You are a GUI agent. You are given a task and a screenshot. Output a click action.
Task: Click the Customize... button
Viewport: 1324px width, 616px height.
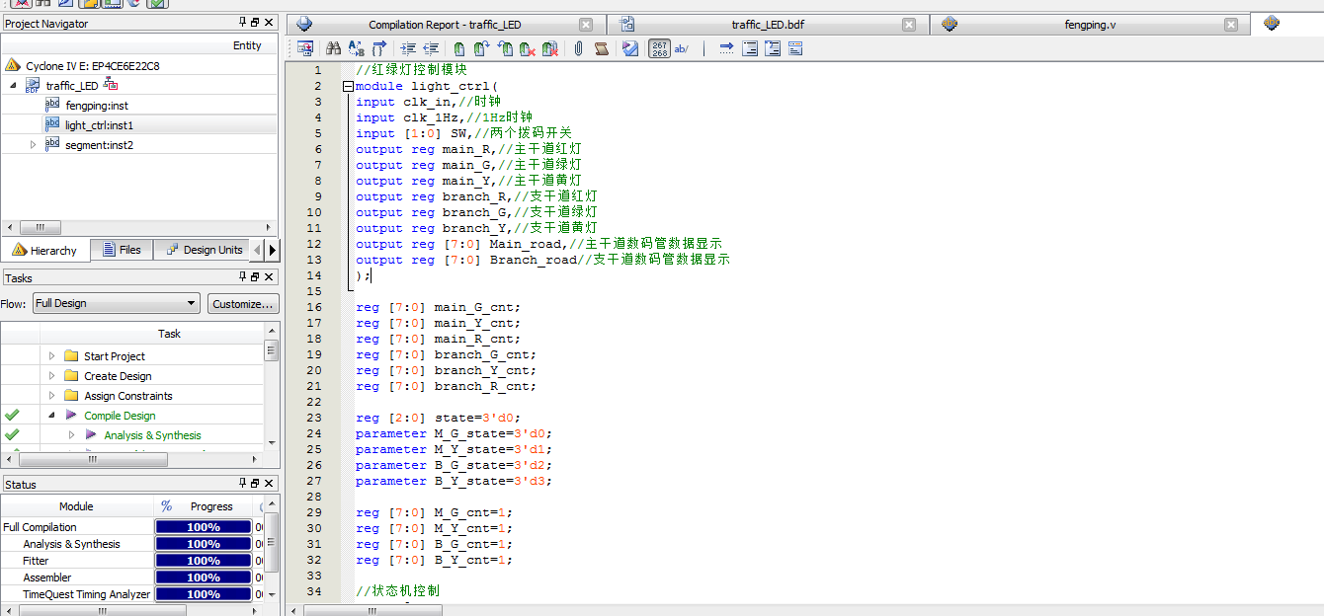tap(242, 303)
